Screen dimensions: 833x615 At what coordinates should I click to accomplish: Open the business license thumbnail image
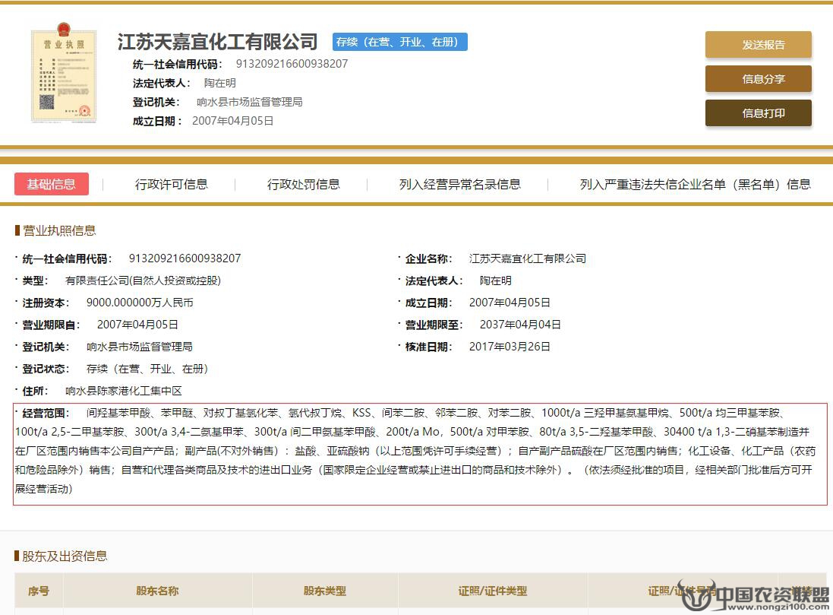pos(64,73)
